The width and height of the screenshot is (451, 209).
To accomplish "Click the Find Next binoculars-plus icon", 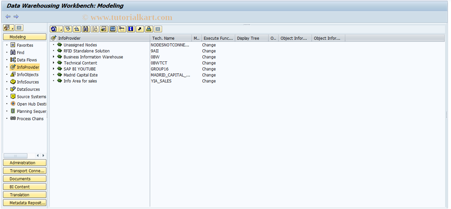I will coord(95,29).
